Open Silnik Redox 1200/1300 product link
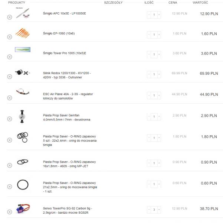The image size is (223, 223). point(66,75)
